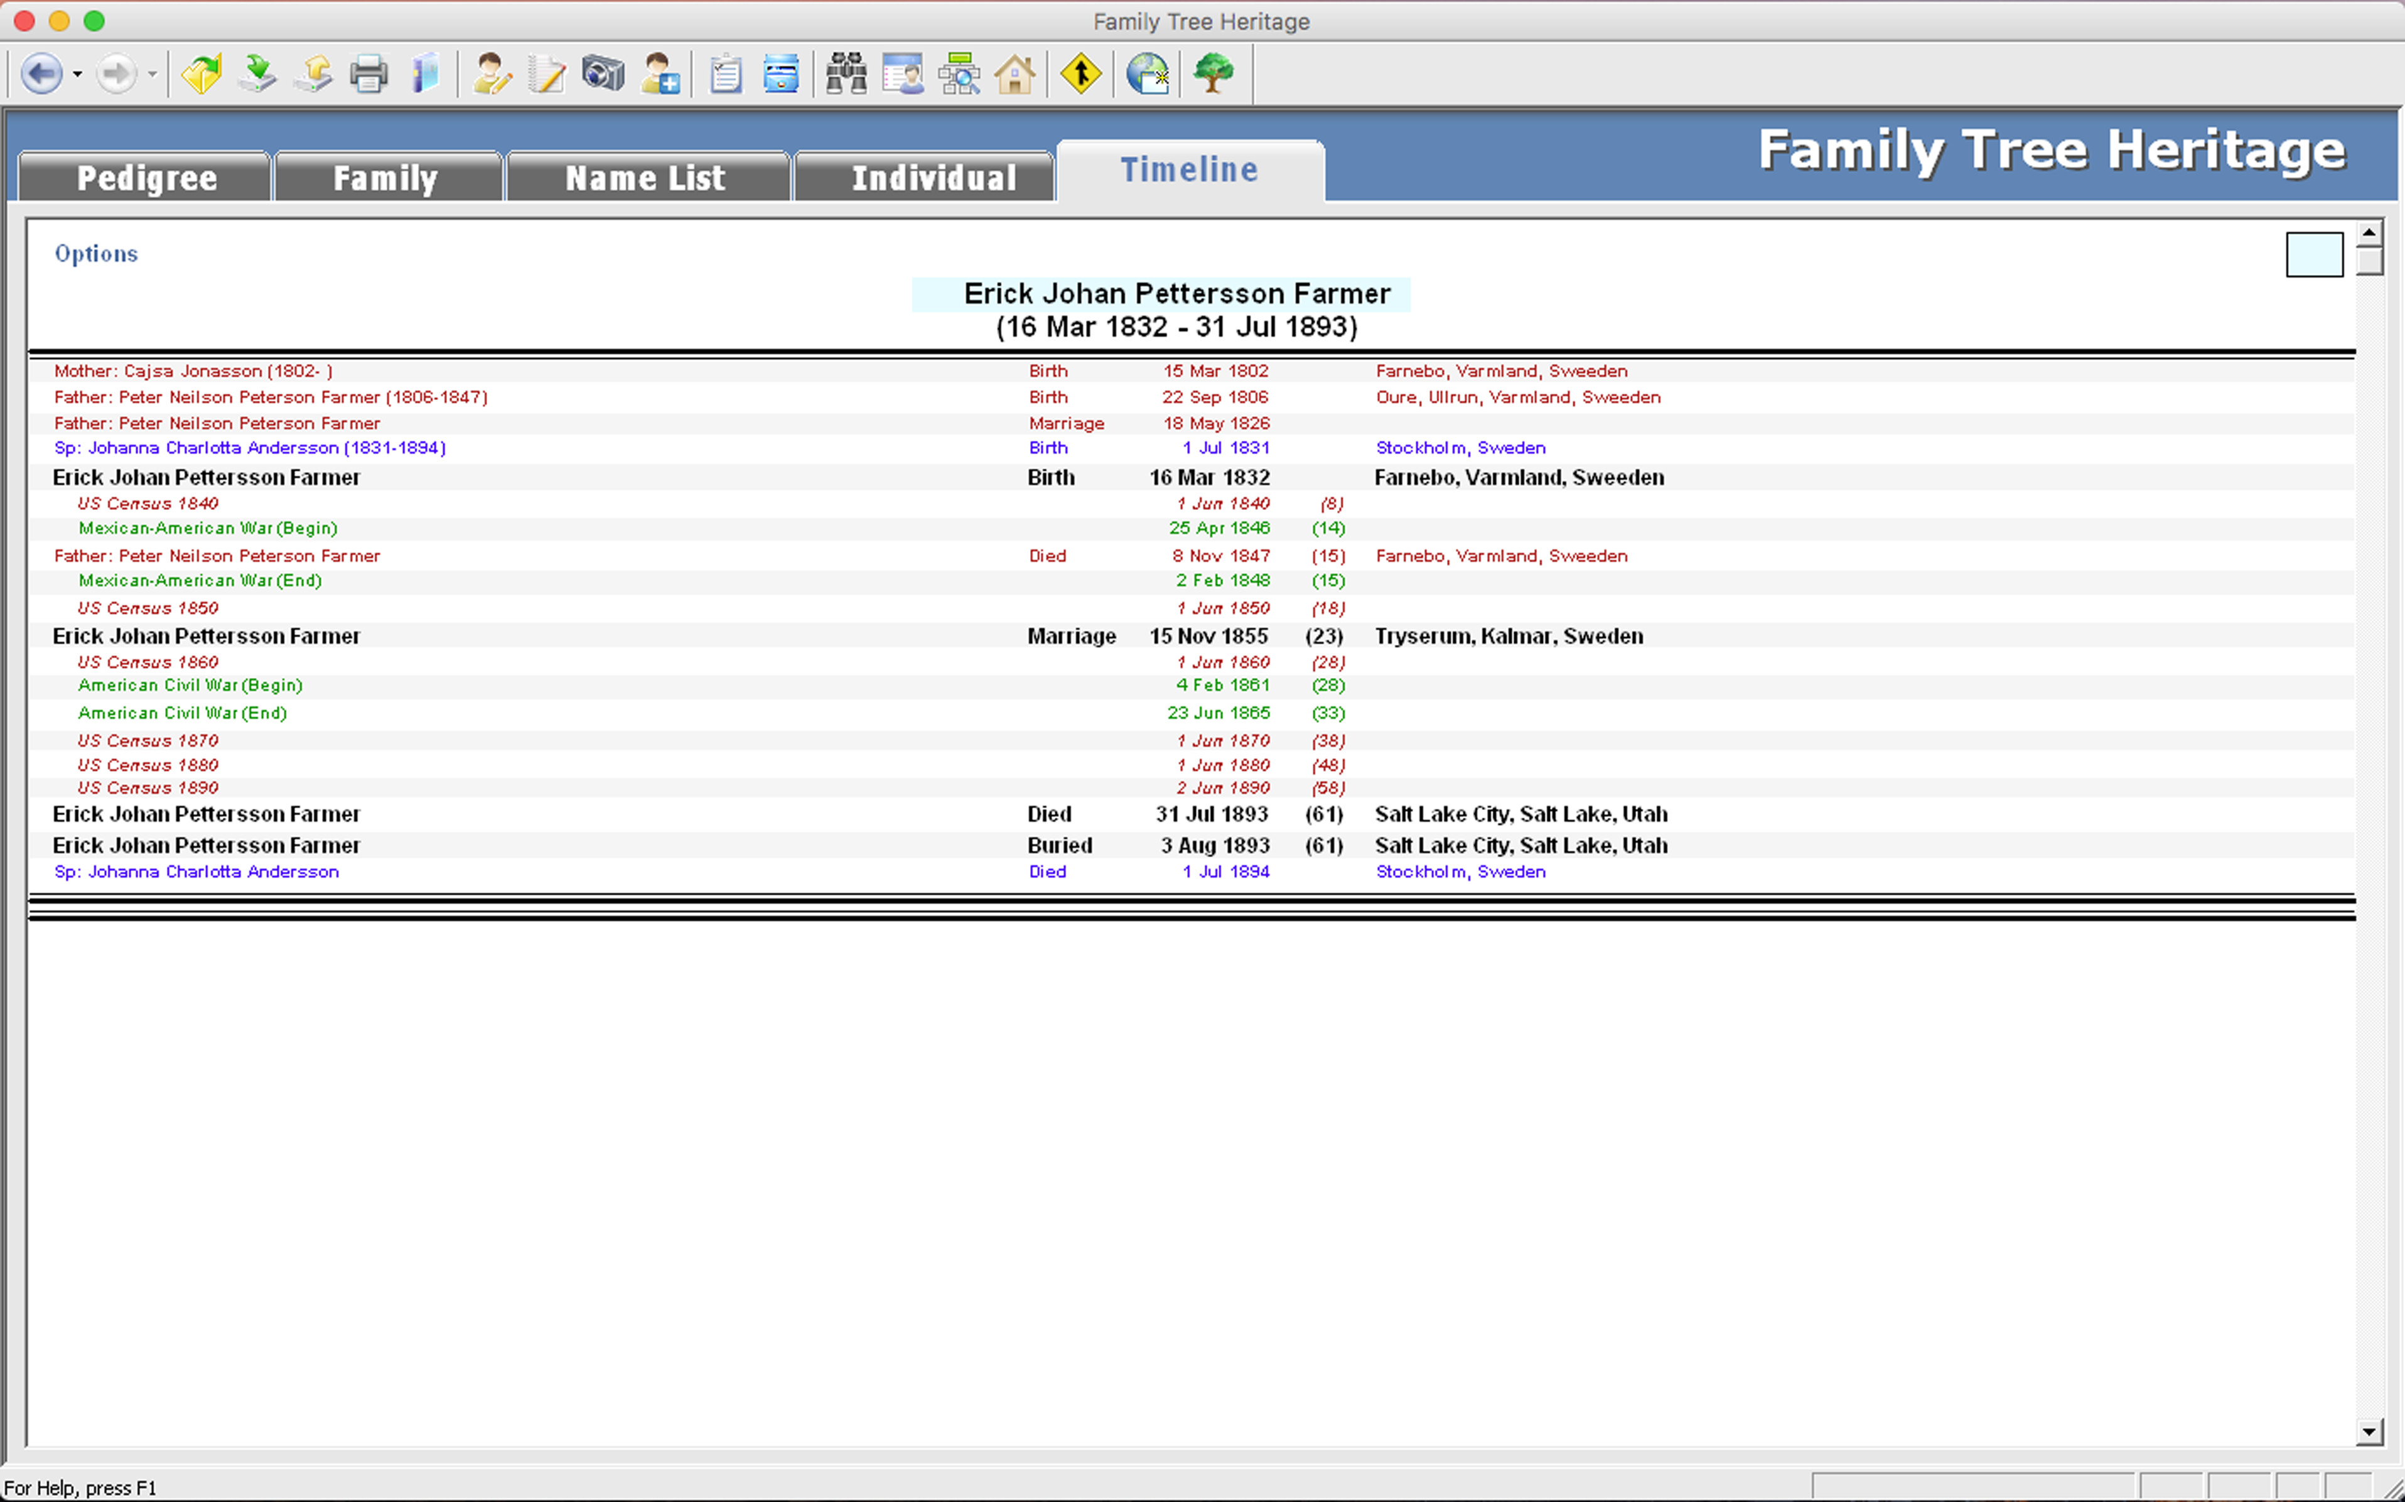Open the Edit person pencil icon
Image resolution: width=2405 pixels, height=1502 pixels.
(492, 73)
